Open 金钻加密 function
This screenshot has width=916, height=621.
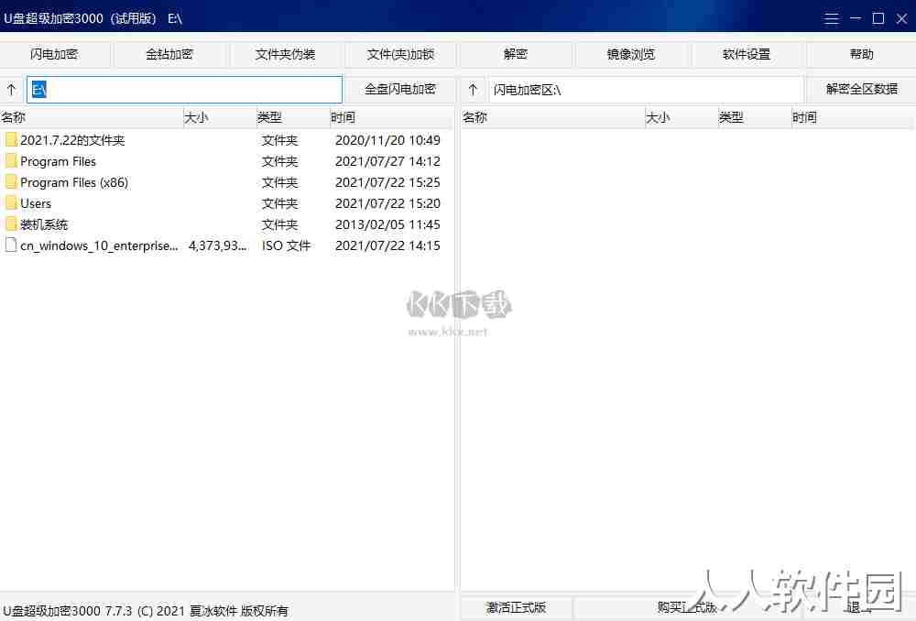pos(169,54)
